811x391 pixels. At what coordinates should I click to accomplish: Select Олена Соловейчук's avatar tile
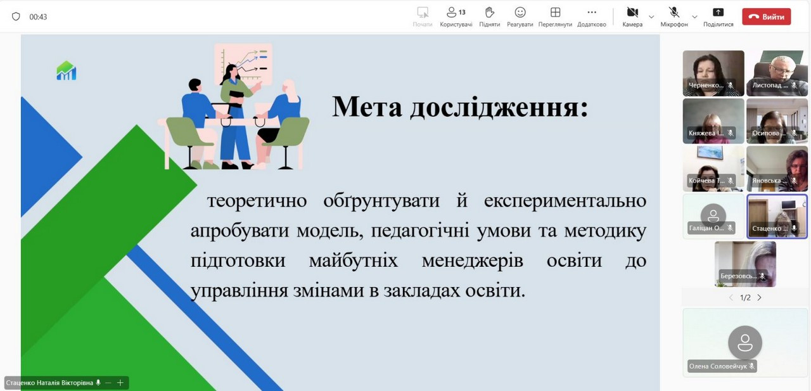pos(745,343)
